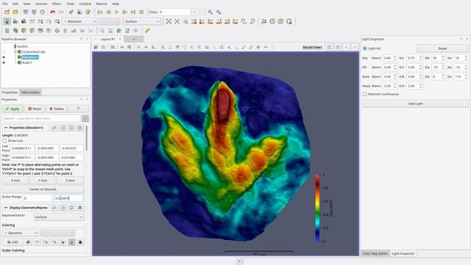The image size is (471, 265).
Task: Click the Scalar Range maximum field
Action: coord(68,198)
